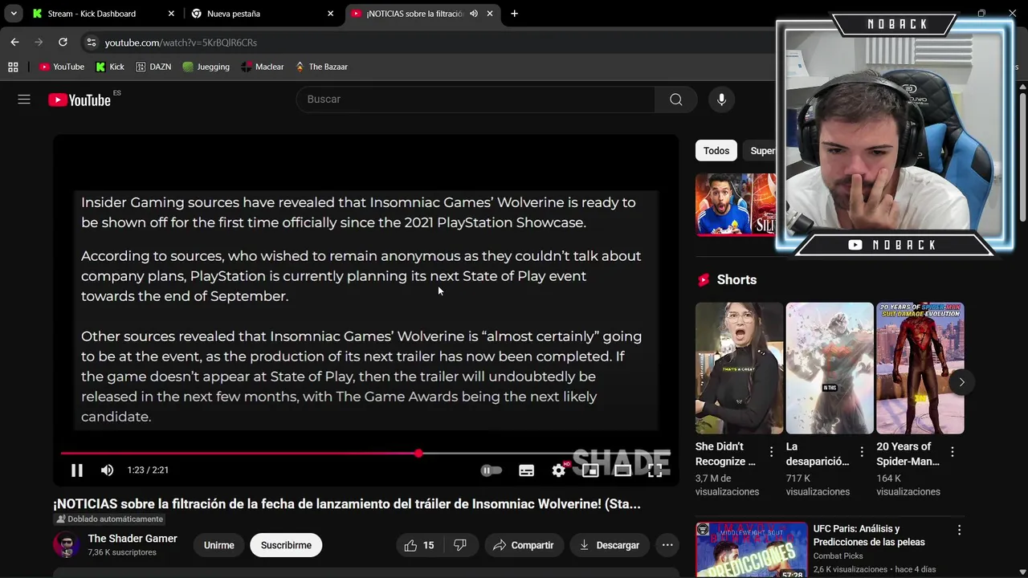Start voice search with the microphone
This screenshot has width=1028, height=578.
[721, 99]
